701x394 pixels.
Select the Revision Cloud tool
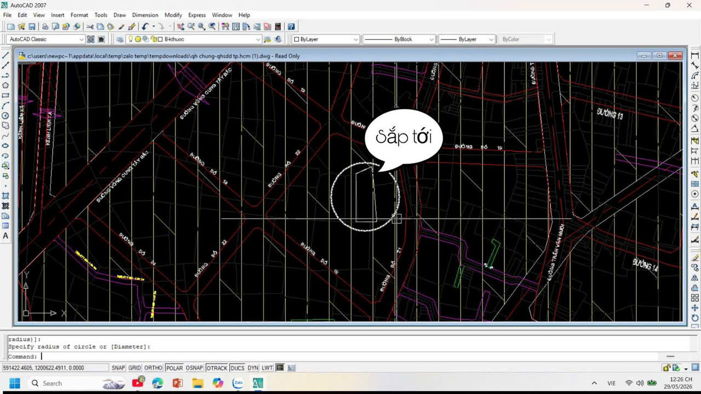point(5,125)
